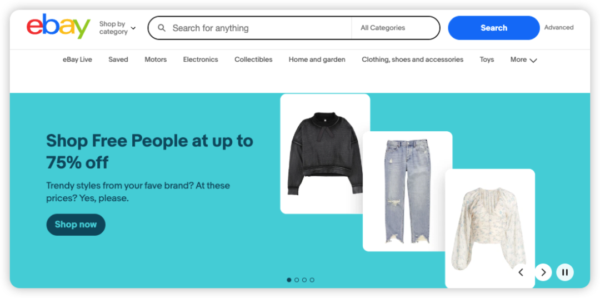This screenshot has width=600, height=298.
Task: Expand the More navigation menu
Action: pos(523,59)
